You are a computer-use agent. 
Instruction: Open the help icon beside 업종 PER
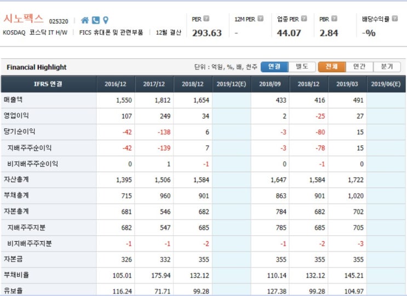304,19
